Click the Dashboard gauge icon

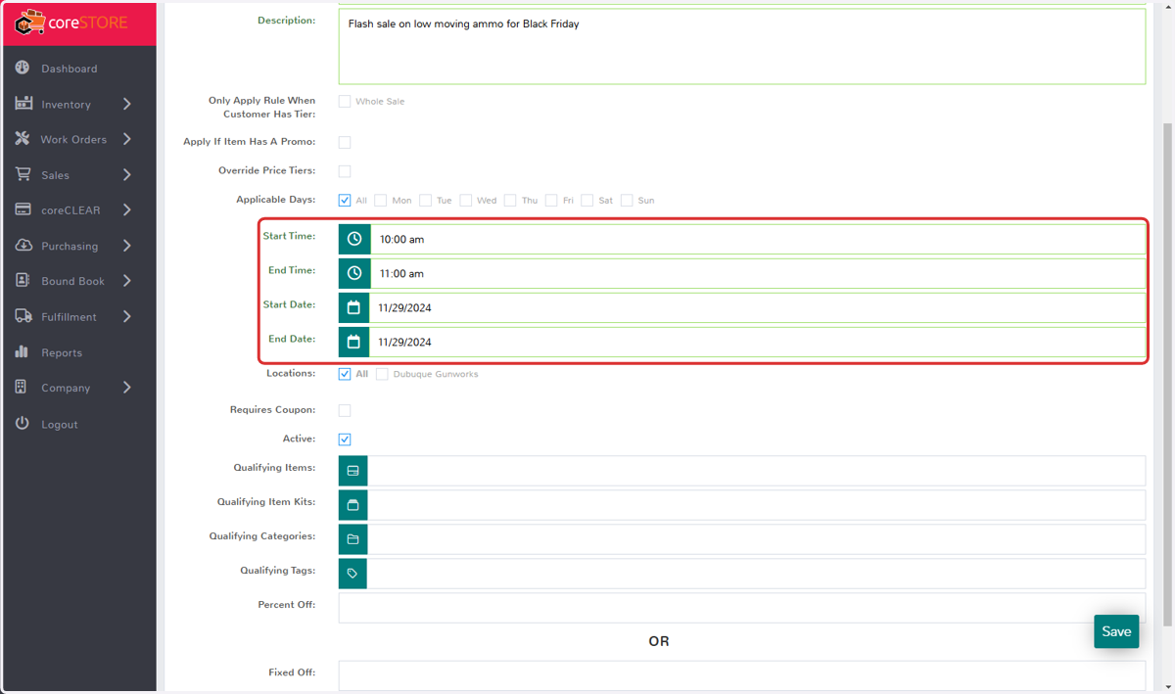pos(23,69)
